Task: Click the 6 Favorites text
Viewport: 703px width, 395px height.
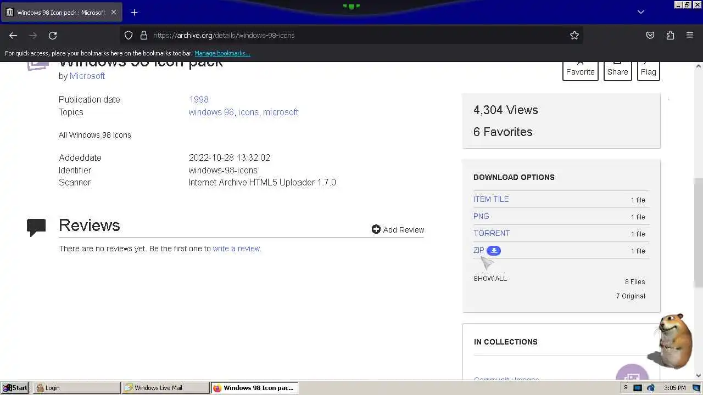Action: coord(503,132)
